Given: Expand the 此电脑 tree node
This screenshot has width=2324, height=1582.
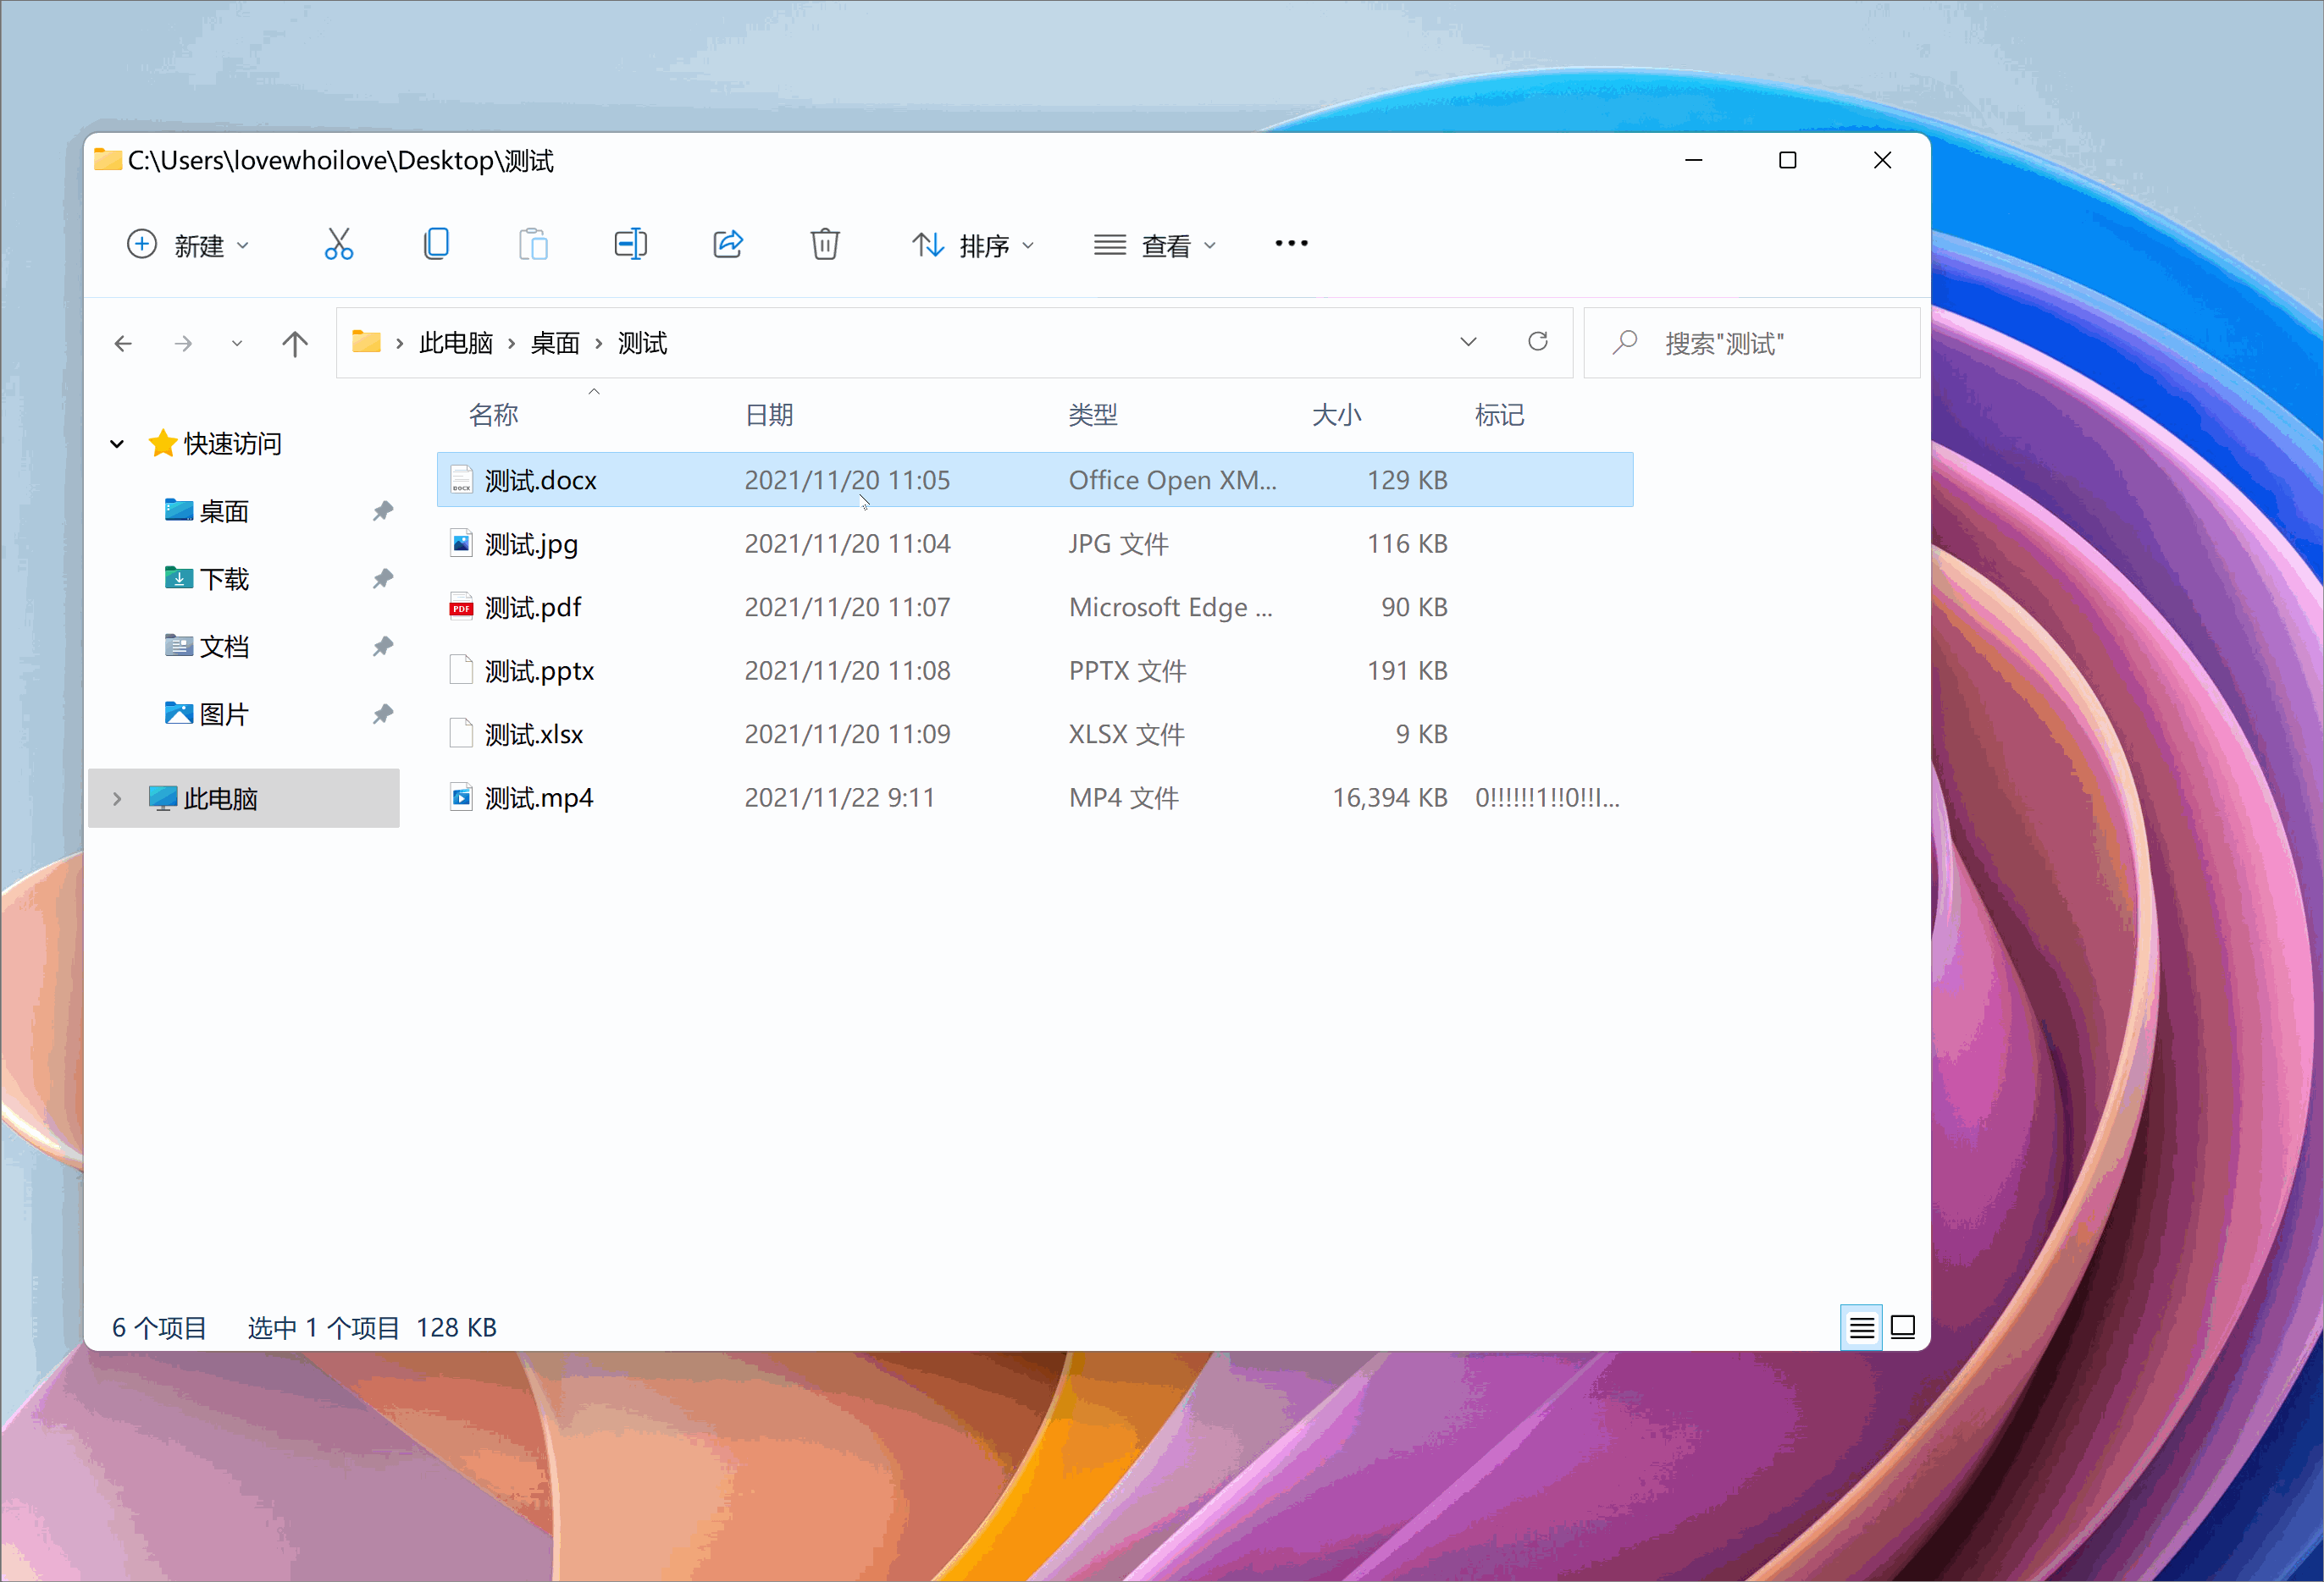Looking at the screenshot, I should (x=117, y=798).
